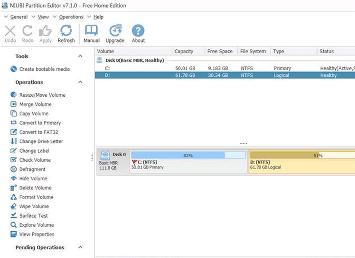355x258 pixels.
Task: Select the Resize/Move Volume icon
Action: click(14, 94)
